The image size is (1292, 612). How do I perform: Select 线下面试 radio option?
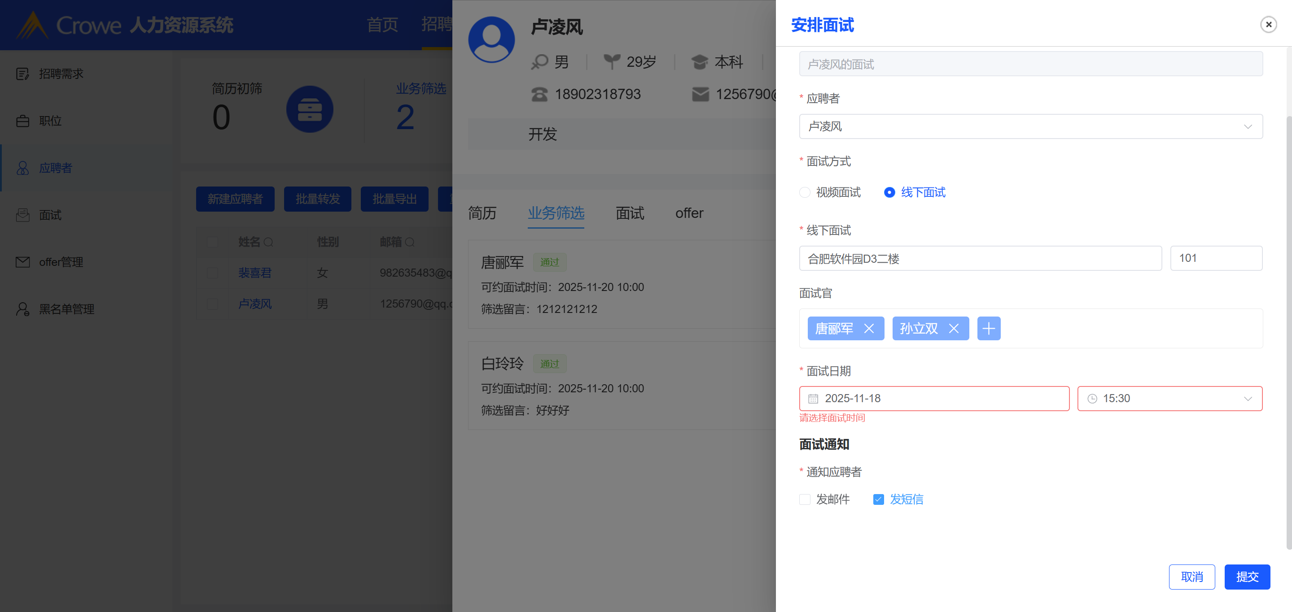click(x=889, y=192)
